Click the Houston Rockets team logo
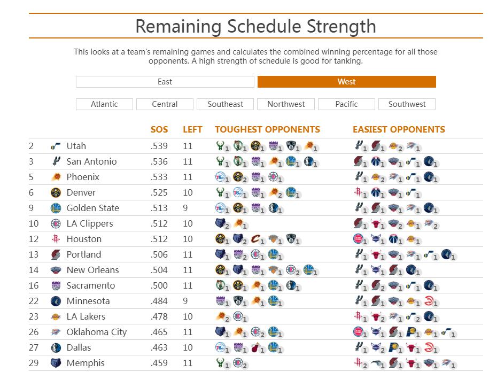This screenshot has width=489, height=380. point(56,239)
